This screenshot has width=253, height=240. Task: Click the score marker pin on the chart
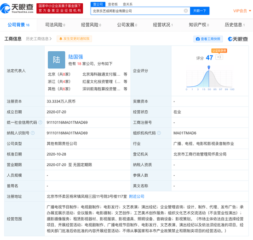point(209,67)
